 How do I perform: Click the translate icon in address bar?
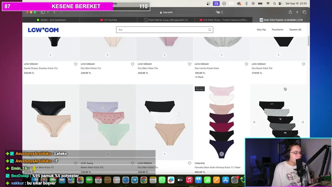click(218, 12)
